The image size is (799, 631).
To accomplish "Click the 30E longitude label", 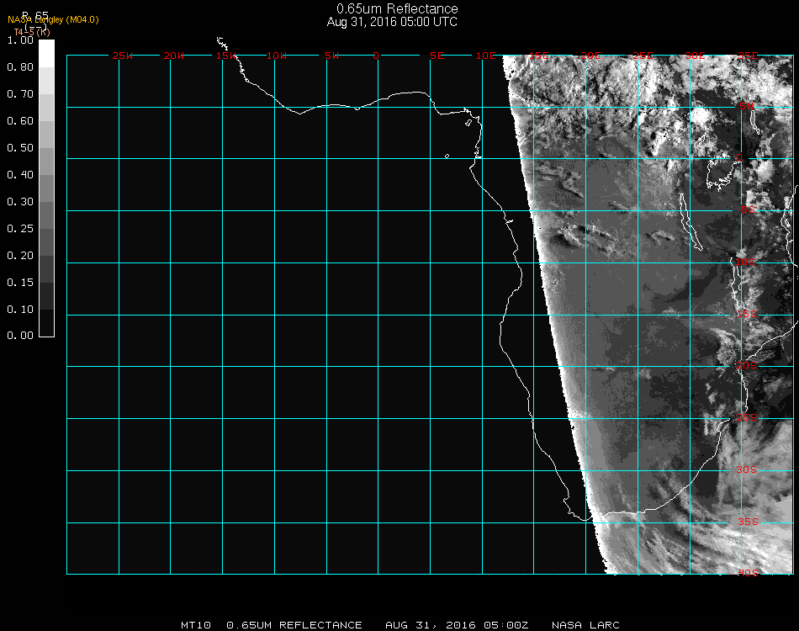I will click(695, 56).
